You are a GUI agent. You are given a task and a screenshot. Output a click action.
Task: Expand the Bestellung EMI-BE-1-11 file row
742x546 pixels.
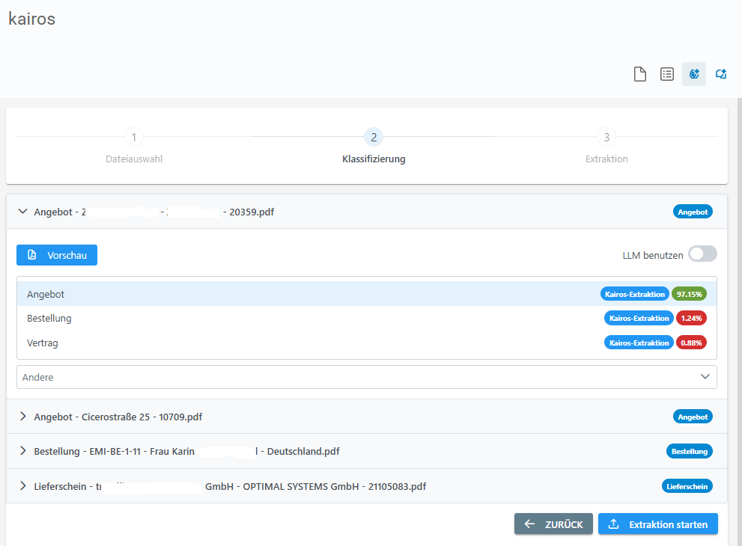tap(22, 452)
